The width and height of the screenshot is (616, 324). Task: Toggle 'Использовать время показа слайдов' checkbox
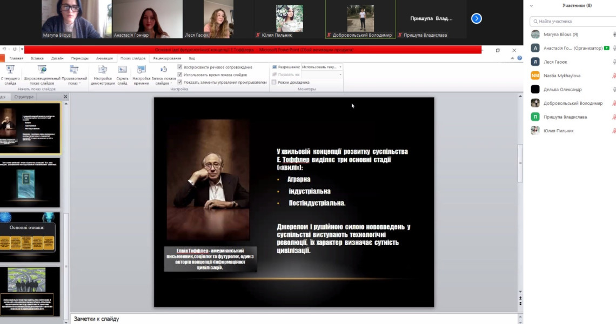pyautogui.click(x=179, y=74)
